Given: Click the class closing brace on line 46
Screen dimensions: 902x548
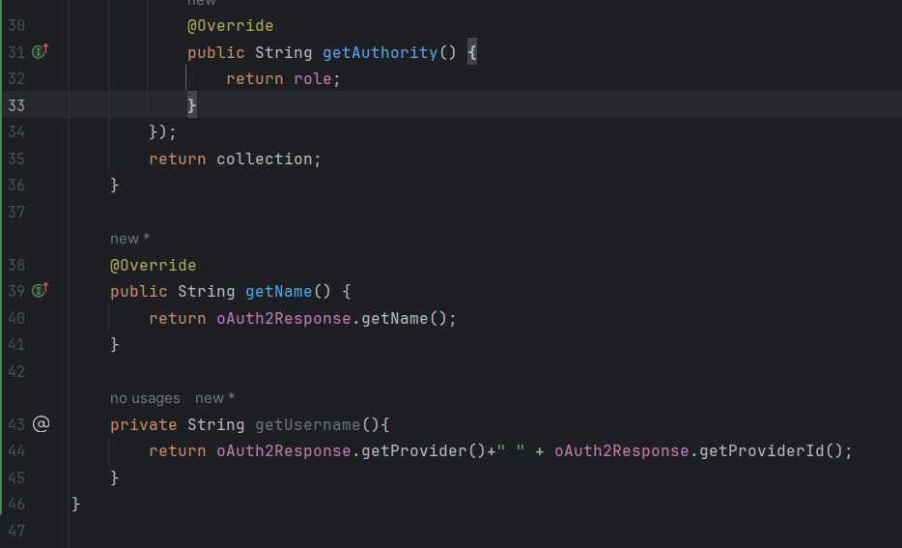Looking at the screenshot, I should click(76, 505).
